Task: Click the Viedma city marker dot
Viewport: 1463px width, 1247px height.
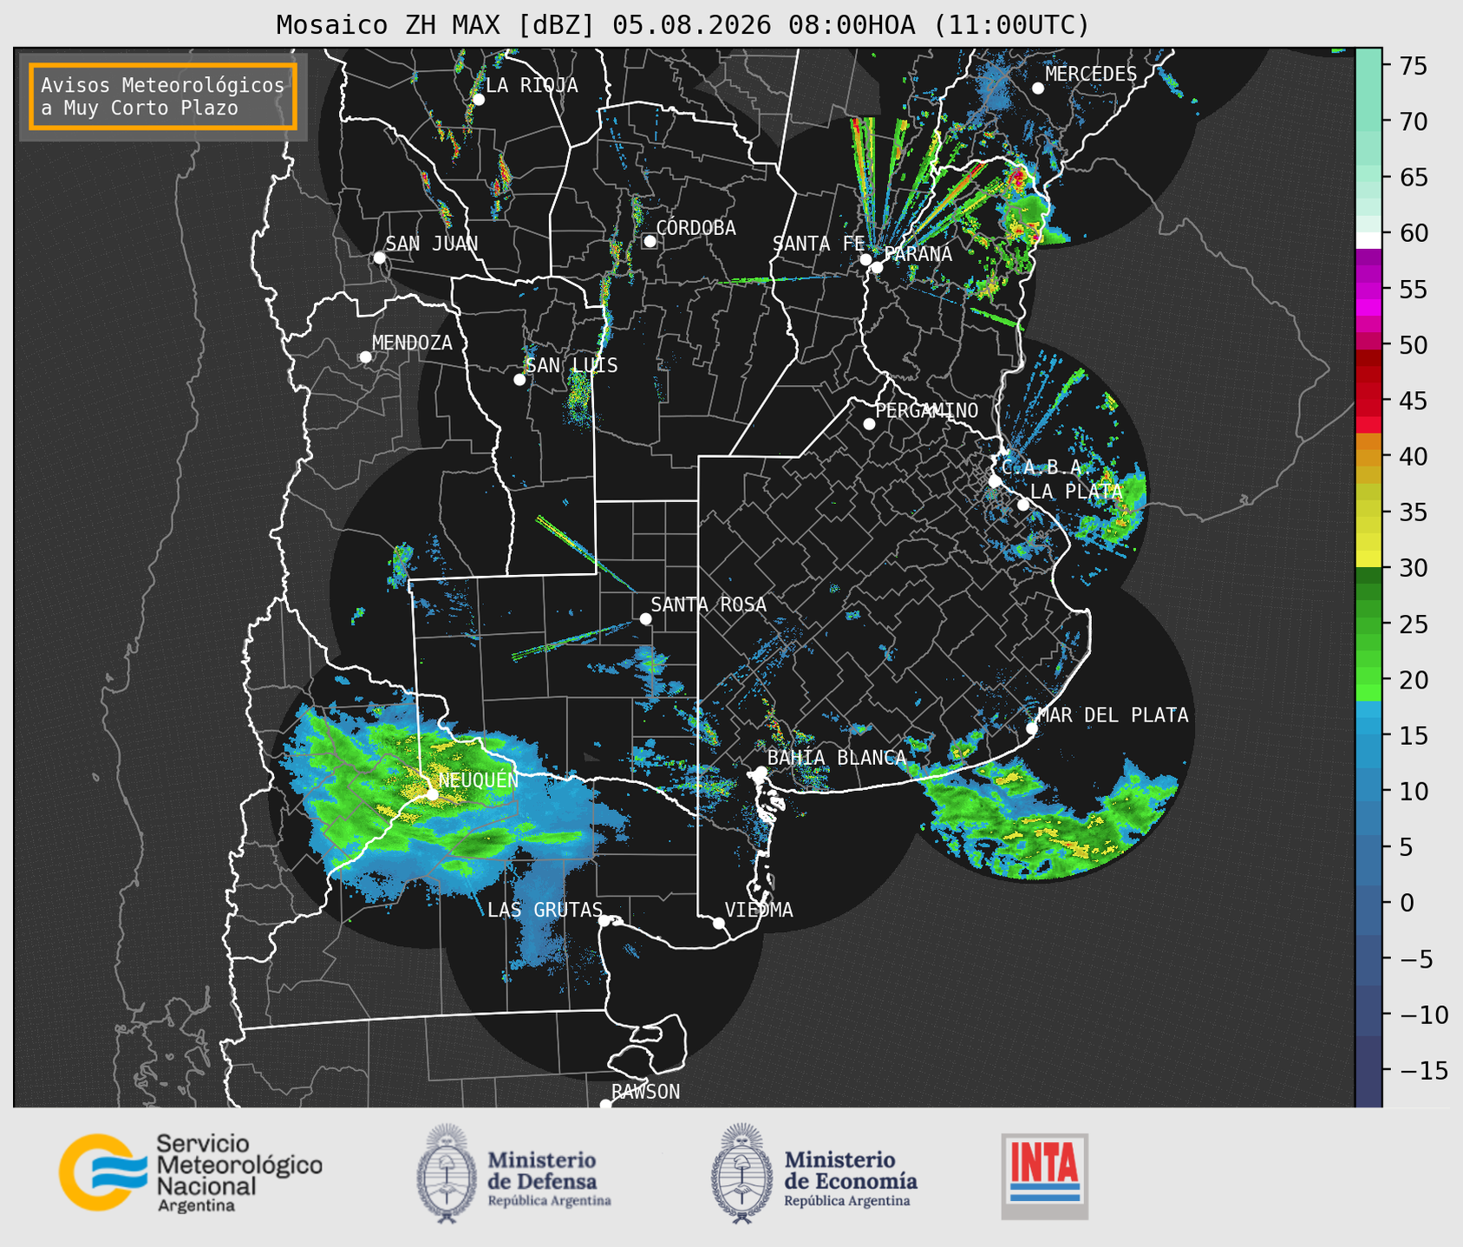Action: [719, 923]
